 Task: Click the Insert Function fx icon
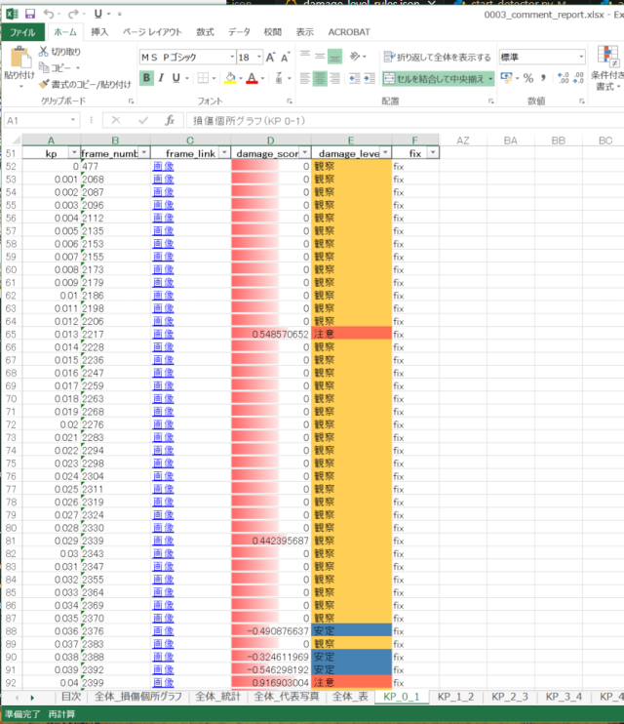click(x=169, y=120)
